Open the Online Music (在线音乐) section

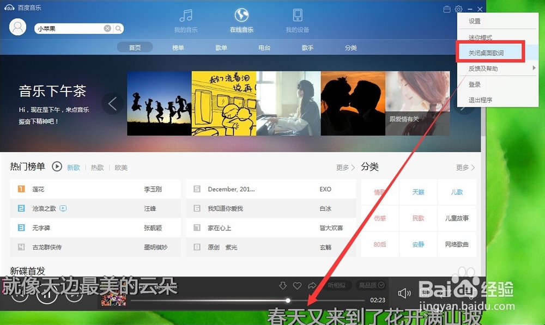pyautogui.click(x=241, y=21)
